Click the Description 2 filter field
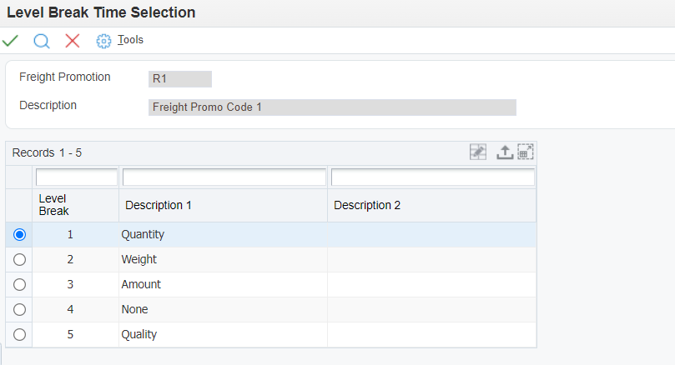Viewport: 675px width, 365px height. (x=433, y=177)
